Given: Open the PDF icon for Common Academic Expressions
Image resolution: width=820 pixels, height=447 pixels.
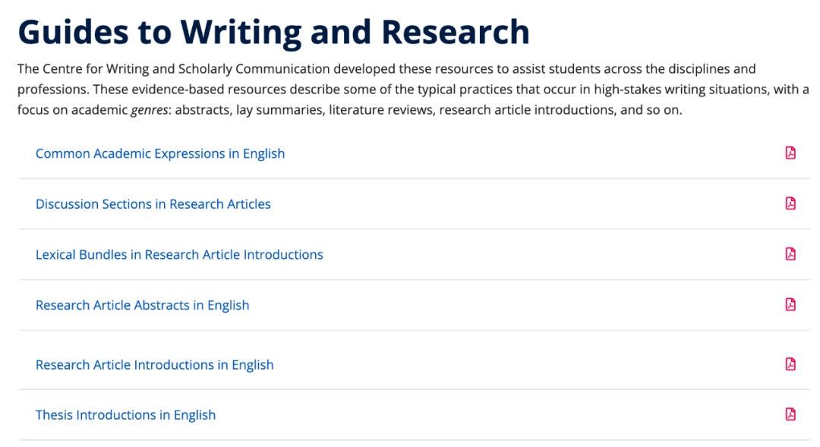Looking at the screenshot, I should [x=790, y=153].
